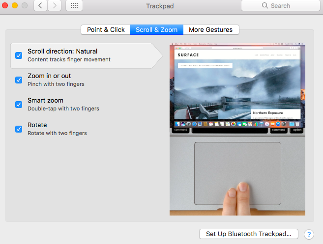
Task: Click the "Zoom in or out" label
Action: (x=49, y=76)
